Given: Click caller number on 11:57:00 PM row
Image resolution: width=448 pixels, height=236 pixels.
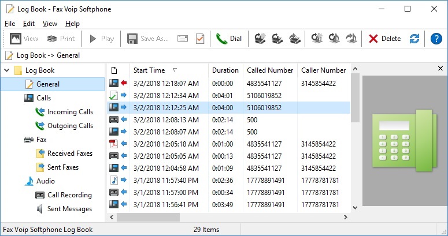Looking at the screenshot, I should click(x=320, y=193).
